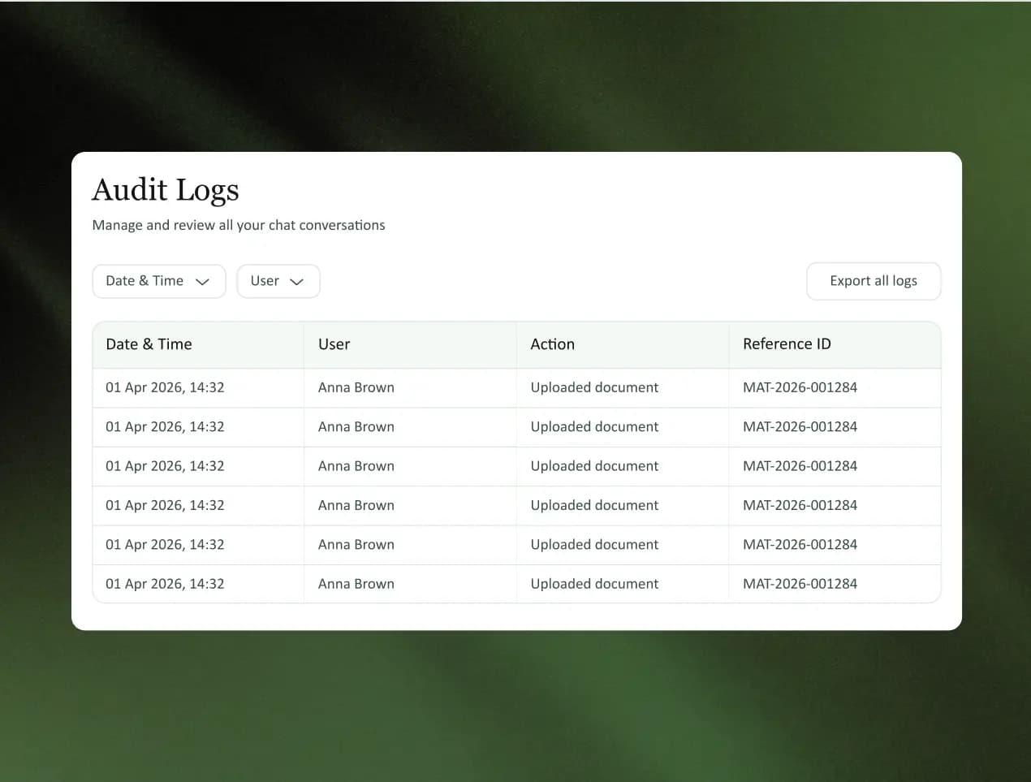Sort by the Date & Time column header

[149, 344]
